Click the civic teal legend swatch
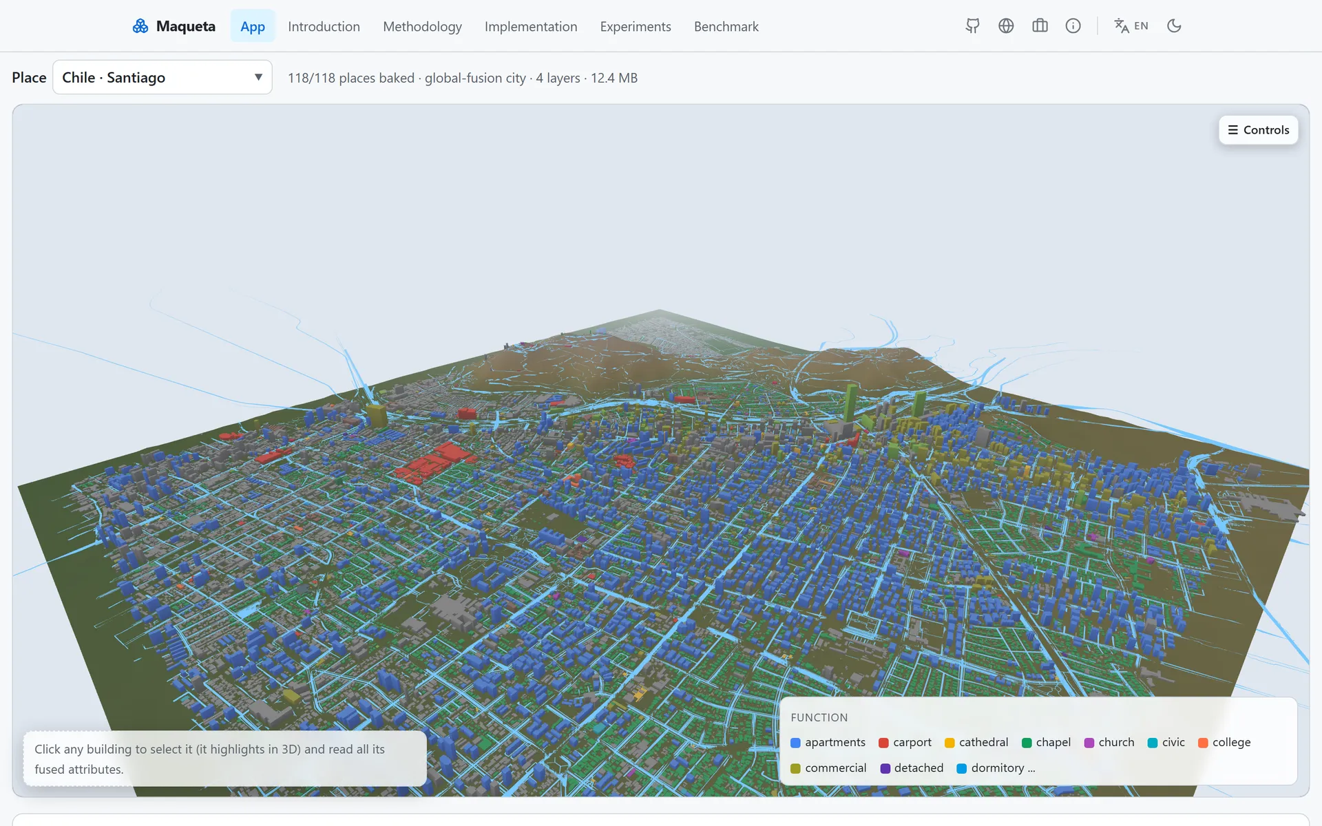This screenshot has height=826, width=1322. [1153, 743]
